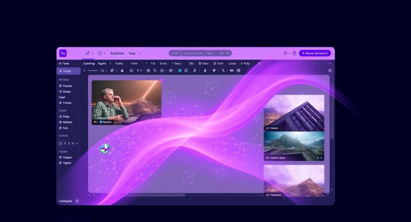
Task: Click the app logo in the top-left corner
Action: pyautogui.click(x=63, y=53)
